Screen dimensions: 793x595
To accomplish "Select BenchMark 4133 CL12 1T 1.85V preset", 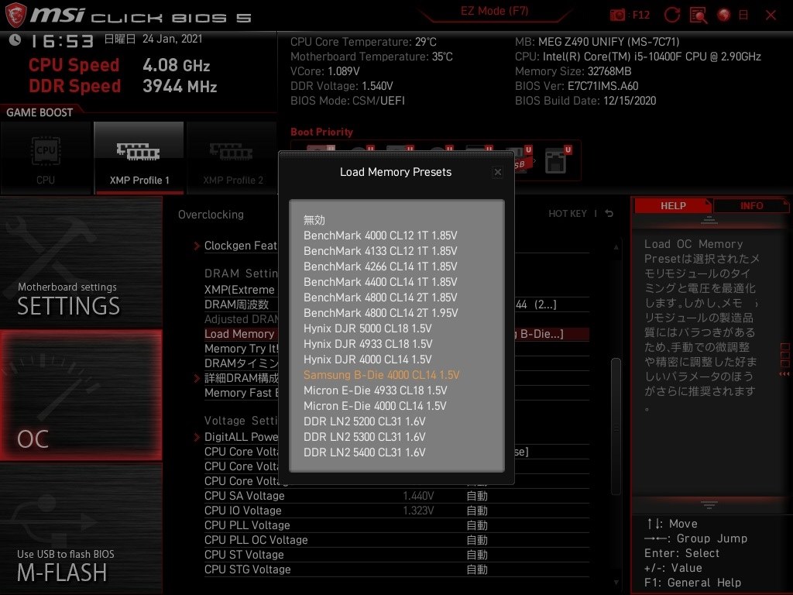I will (x=380, y=251).
